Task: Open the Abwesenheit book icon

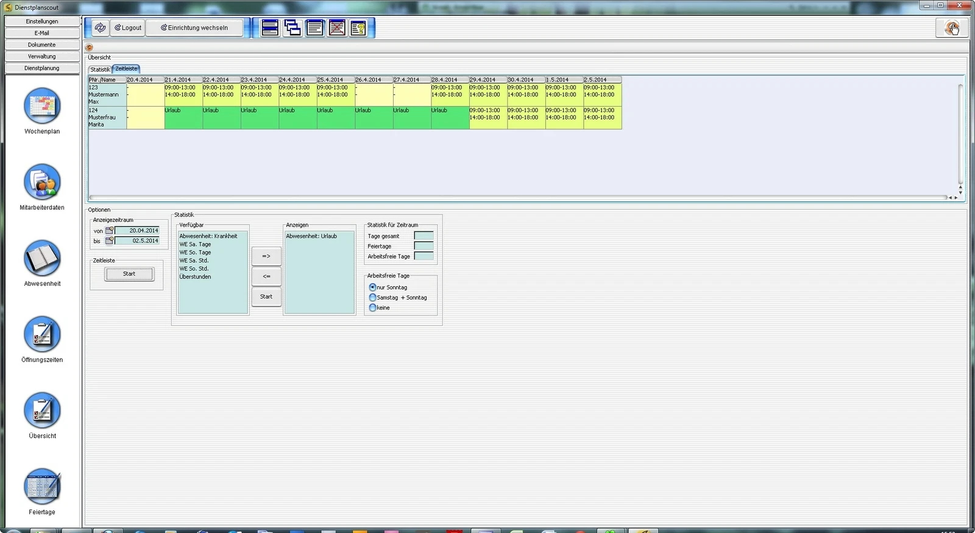Action: pyautogui.click(x=42, y=258)
